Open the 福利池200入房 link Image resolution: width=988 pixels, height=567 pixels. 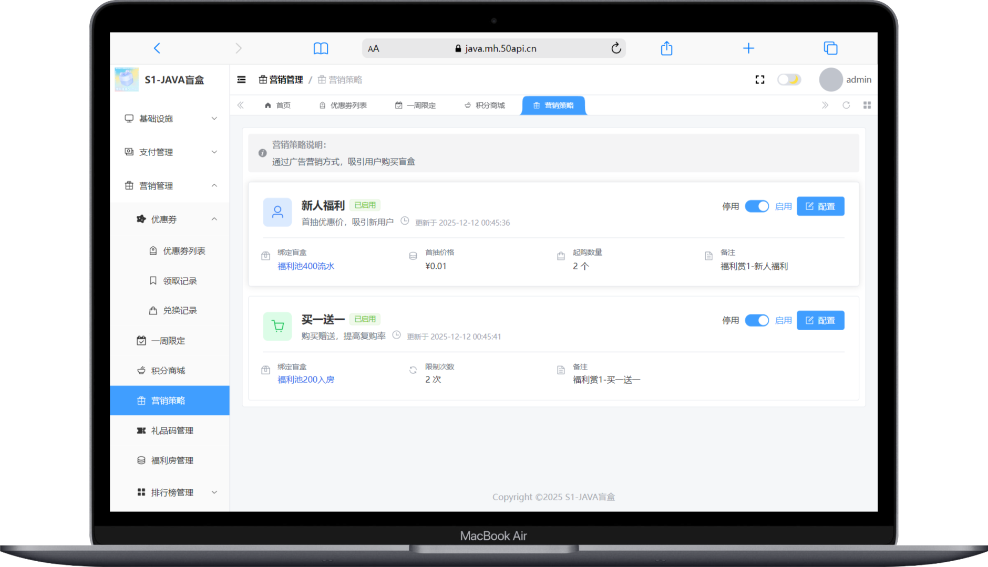(x=306, y=380)
